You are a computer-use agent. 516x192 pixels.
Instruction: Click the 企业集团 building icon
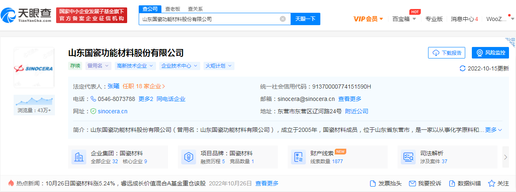(x=79, y=157)
